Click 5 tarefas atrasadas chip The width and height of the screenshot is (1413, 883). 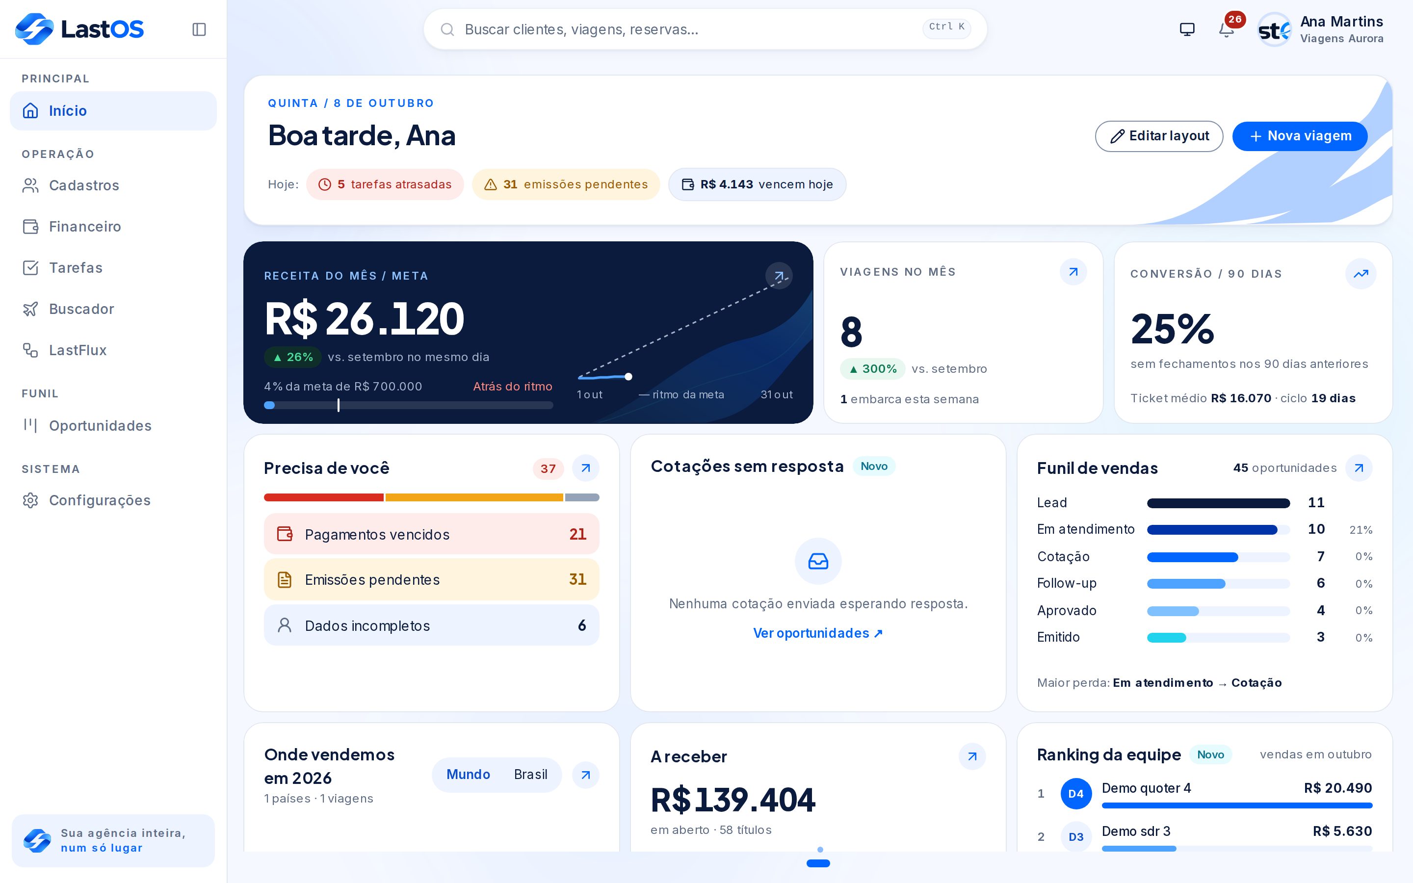pyautogui.click(x=385, y=184)
